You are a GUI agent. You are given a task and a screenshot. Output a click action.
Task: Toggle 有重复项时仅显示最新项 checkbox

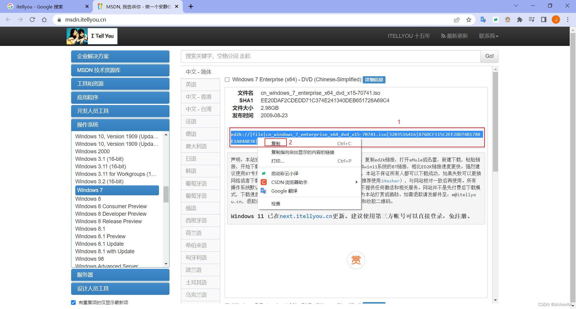73,302
